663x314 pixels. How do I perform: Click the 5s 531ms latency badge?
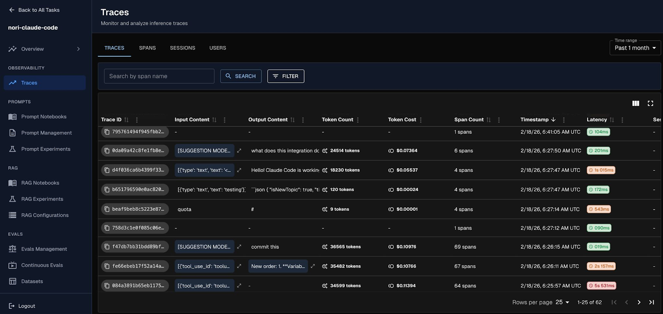(x=602, y=286)
